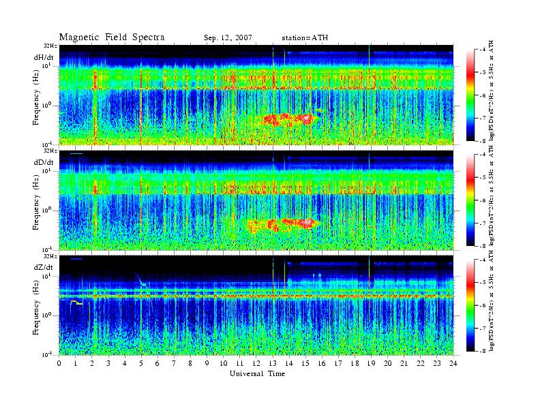Click the vertical log(PSD) scale title beside the dD/dt colorbar
This screenshot has width=540, height=417.
click(x=491, y=196)
